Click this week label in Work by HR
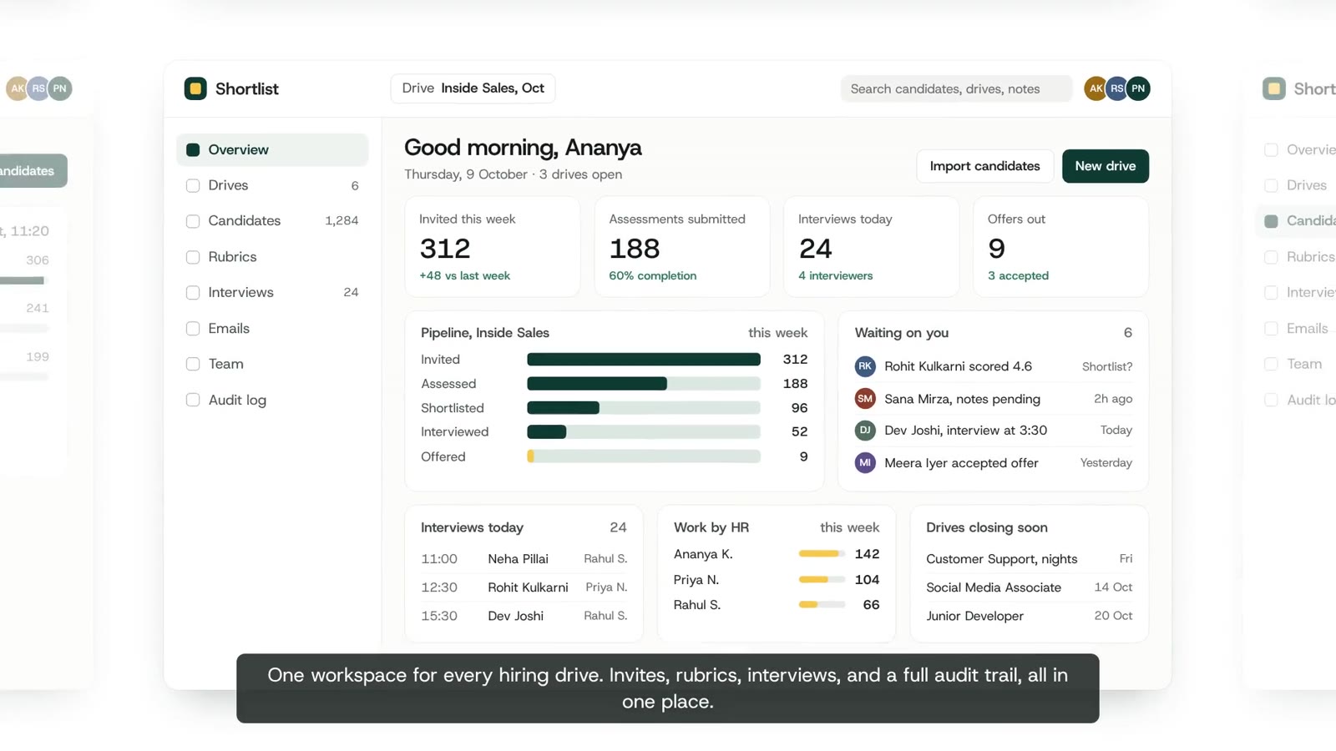The image size is (1336, 751). [850, 527]
